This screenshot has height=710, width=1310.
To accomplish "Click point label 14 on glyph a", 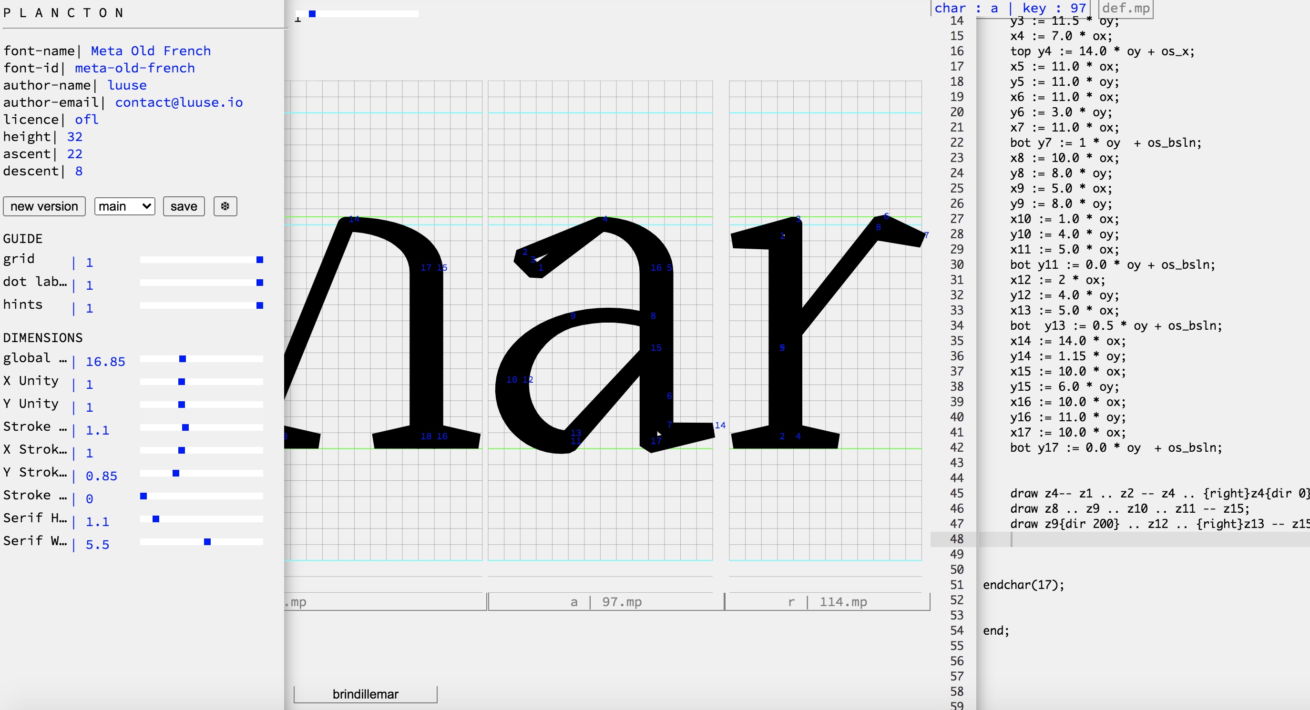I will pyautogui.click(x=719, y=426).
